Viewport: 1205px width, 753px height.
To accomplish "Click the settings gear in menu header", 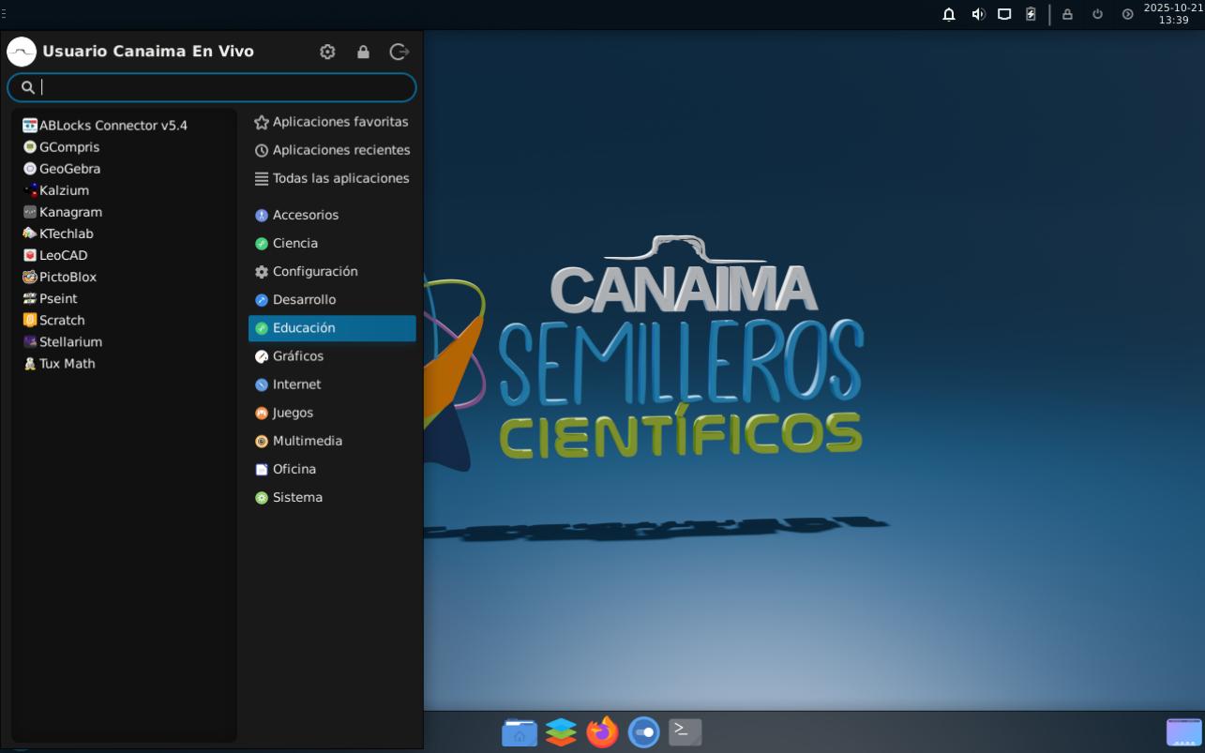I will [327, 52].
